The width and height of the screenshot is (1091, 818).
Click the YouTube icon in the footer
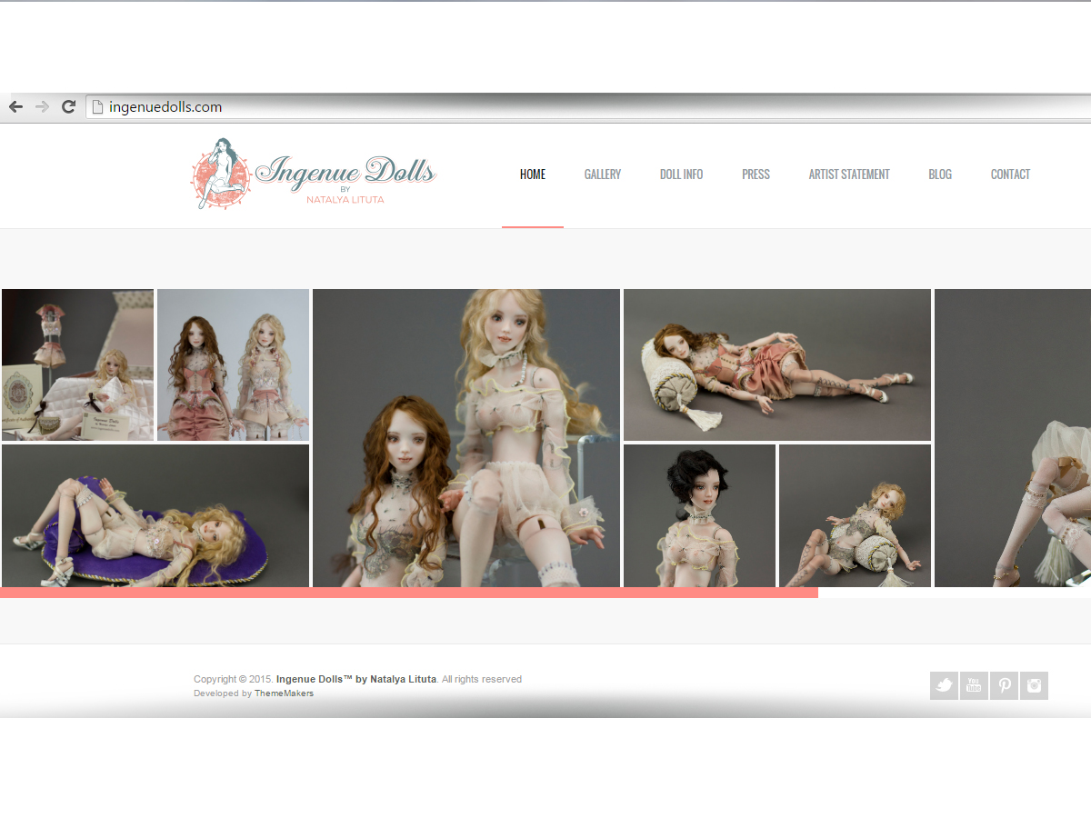tap(974, 685)
